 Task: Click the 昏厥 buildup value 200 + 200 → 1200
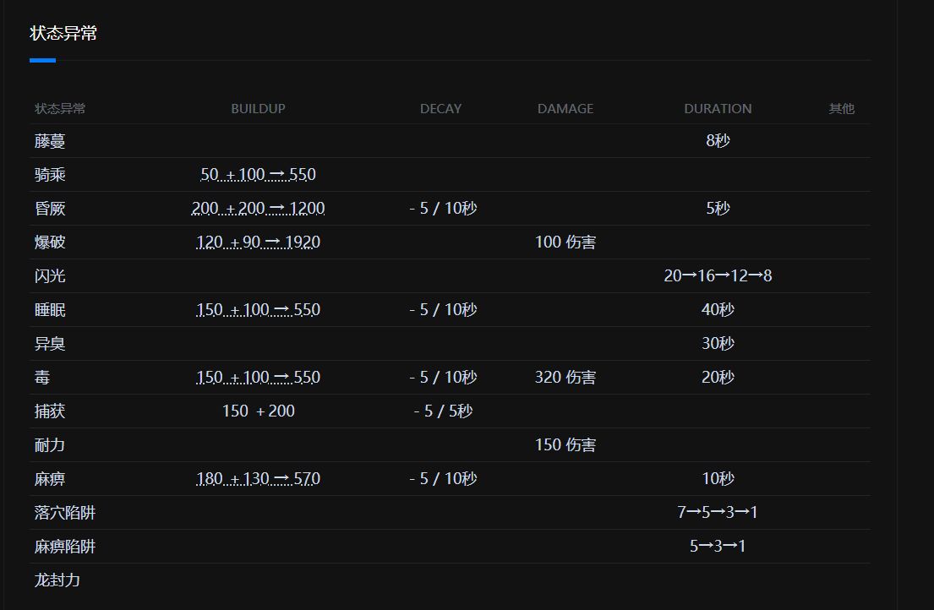(258, 209)
